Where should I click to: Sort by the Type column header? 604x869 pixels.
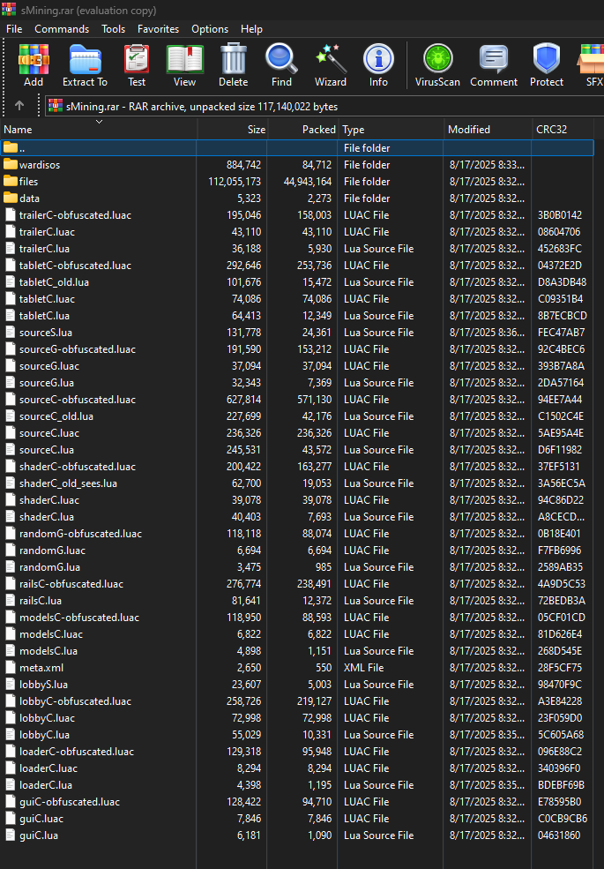(x=391, y=129)
